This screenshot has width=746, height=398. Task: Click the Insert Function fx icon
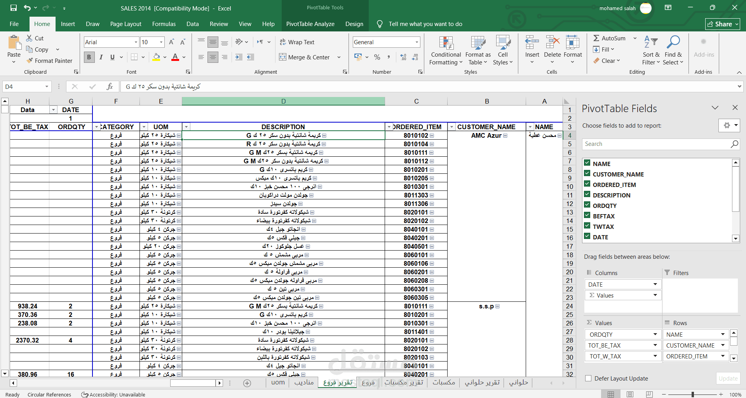coord(110,87)
